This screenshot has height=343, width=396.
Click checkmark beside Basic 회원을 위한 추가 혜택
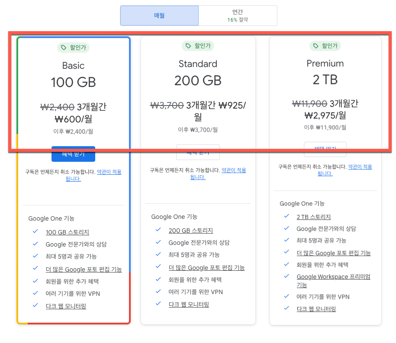[x=35, y=281]
